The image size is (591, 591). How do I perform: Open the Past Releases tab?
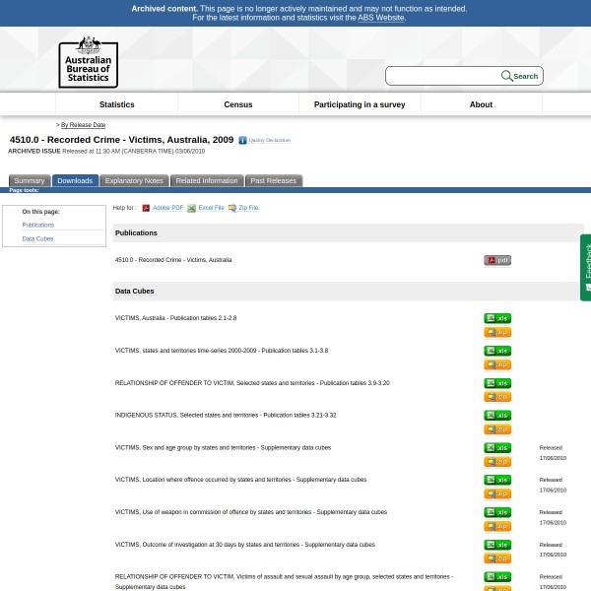pos(273,181)
